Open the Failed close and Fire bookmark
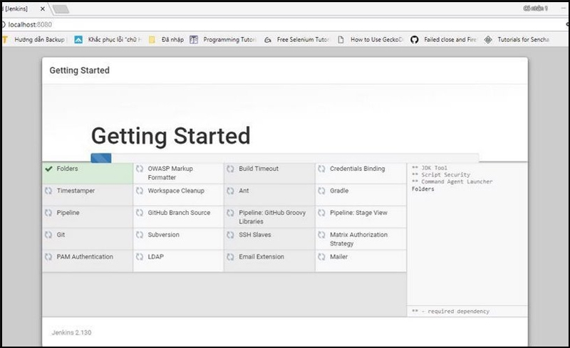 (x=444, y=40)
